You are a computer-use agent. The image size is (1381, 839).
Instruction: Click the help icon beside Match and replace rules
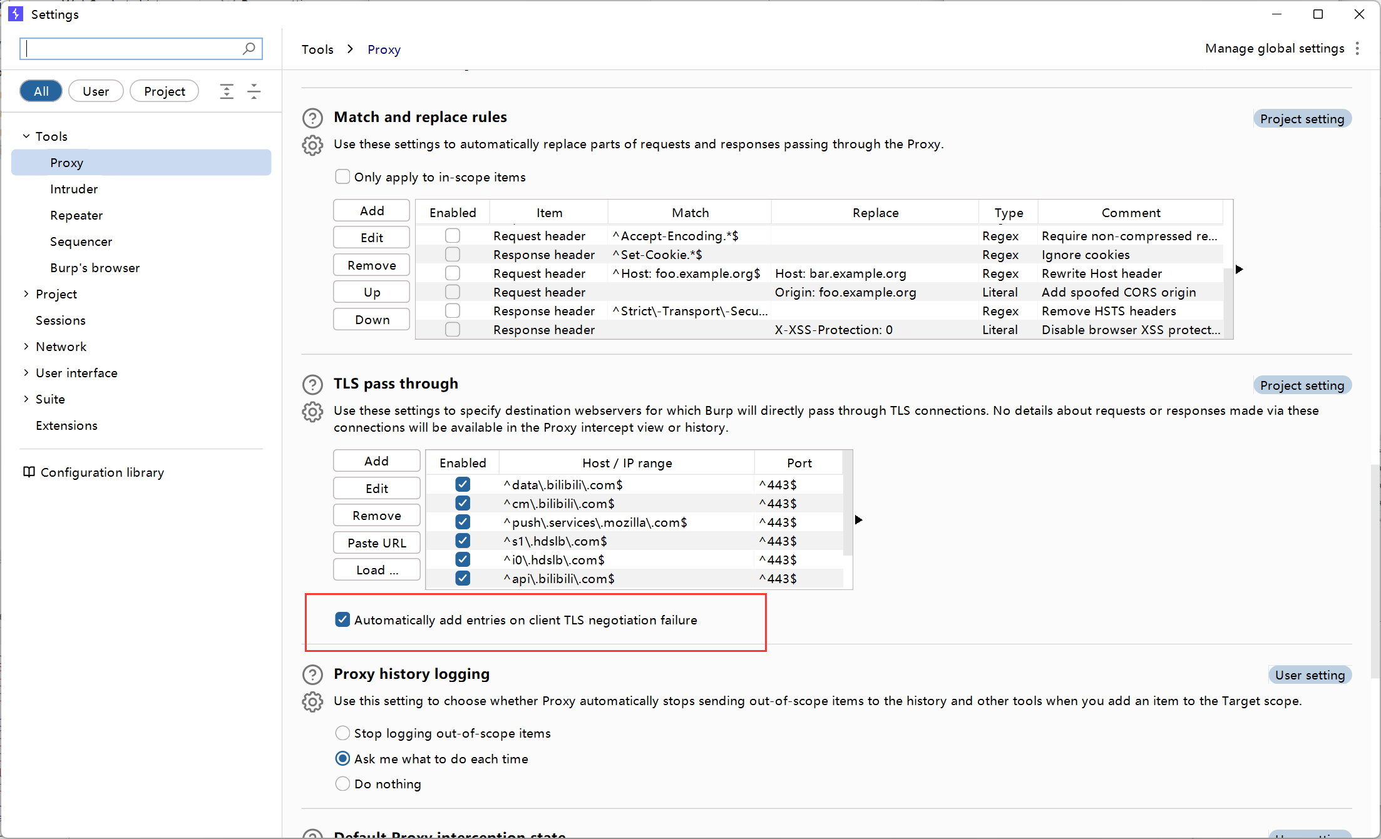[312, 118]
